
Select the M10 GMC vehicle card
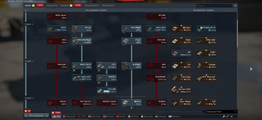(x=156, y=41)
